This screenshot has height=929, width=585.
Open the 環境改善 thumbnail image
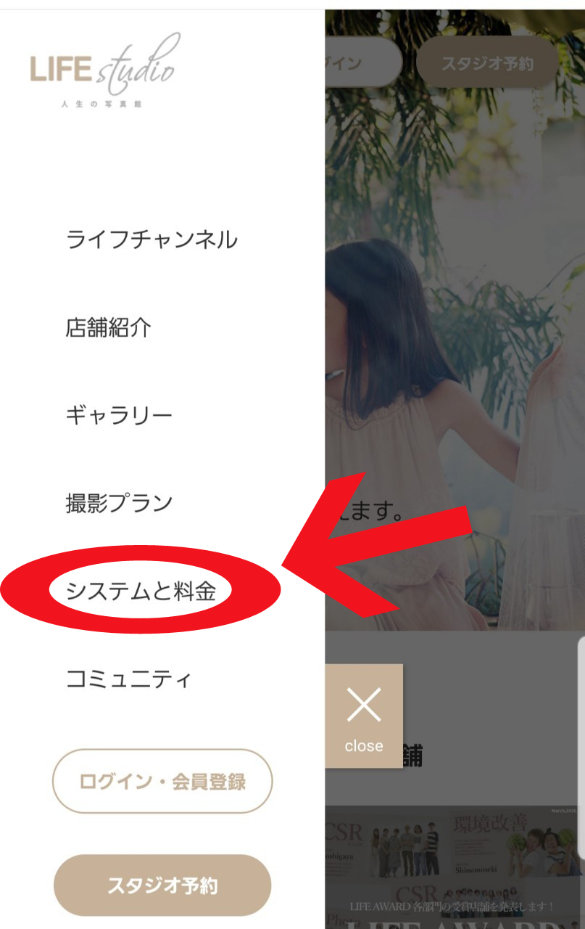tap(517, 846)
